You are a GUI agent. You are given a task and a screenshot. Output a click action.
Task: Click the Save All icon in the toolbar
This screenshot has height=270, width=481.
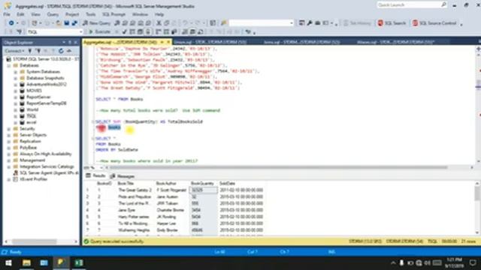point(74,23)
